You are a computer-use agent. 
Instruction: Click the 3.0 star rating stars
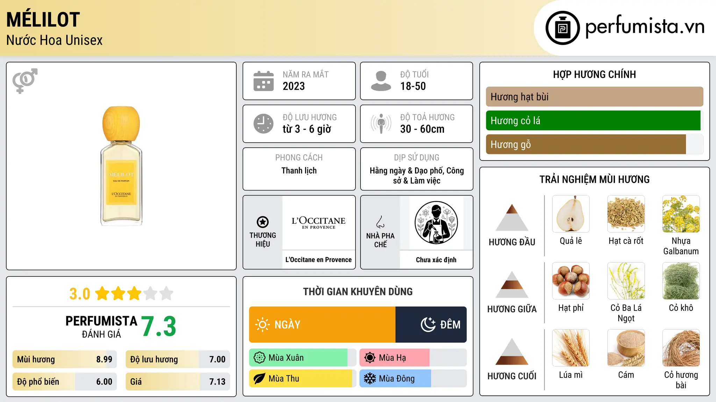pyautogui.click(x=134, y=293)
